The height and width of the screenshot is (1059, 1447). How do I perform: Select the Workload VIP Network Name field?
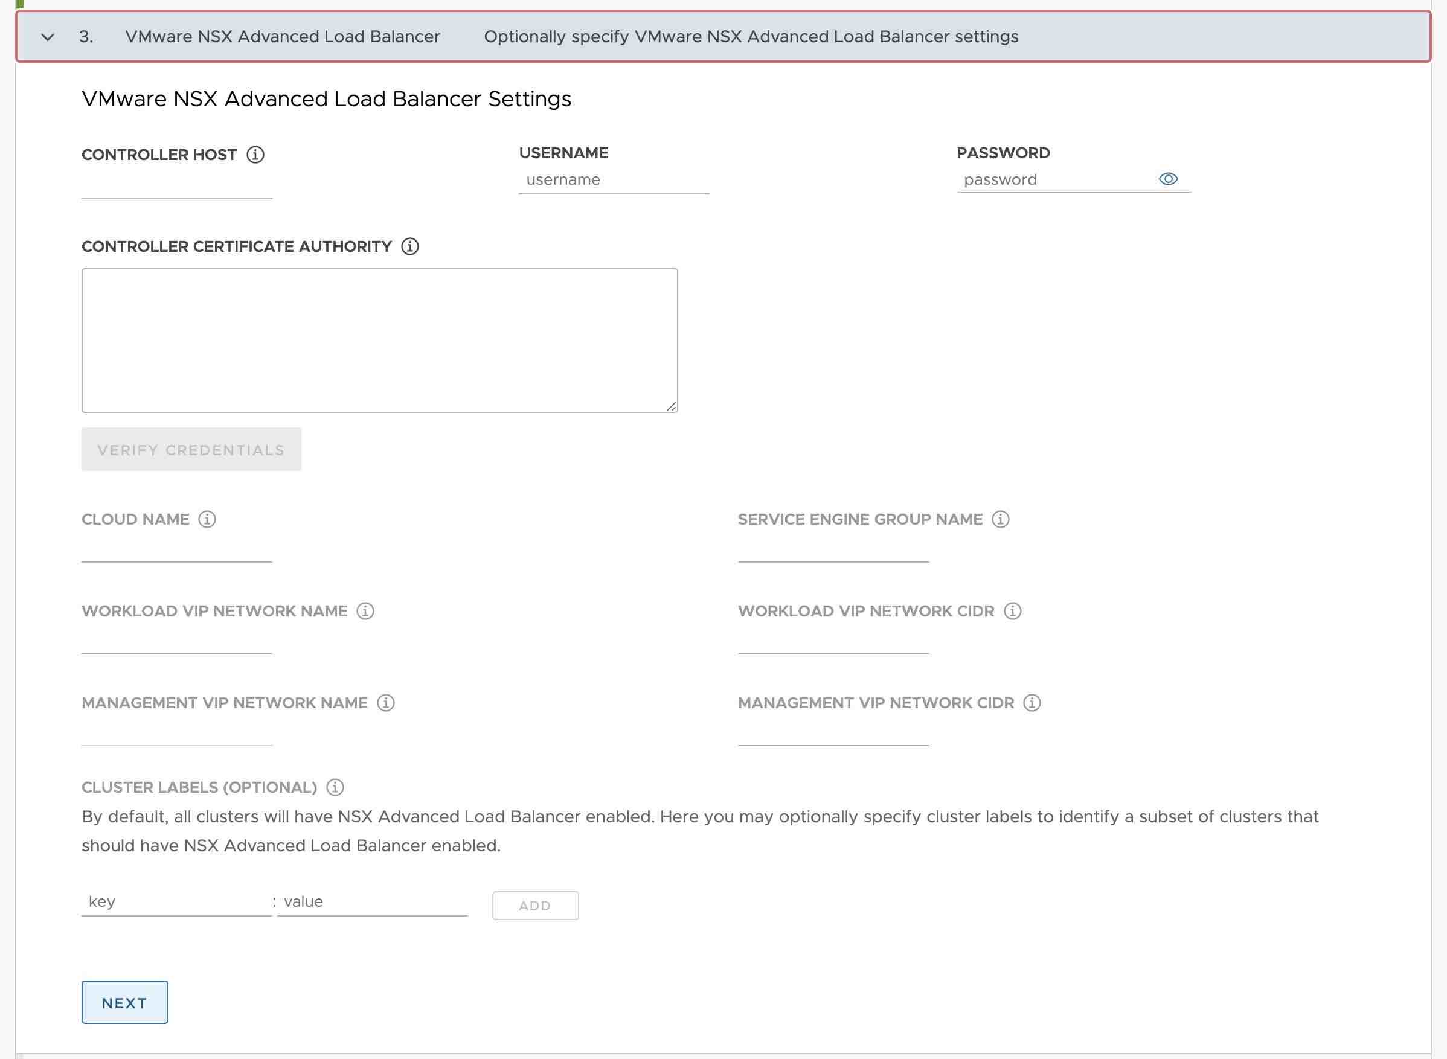pos(177,641)
